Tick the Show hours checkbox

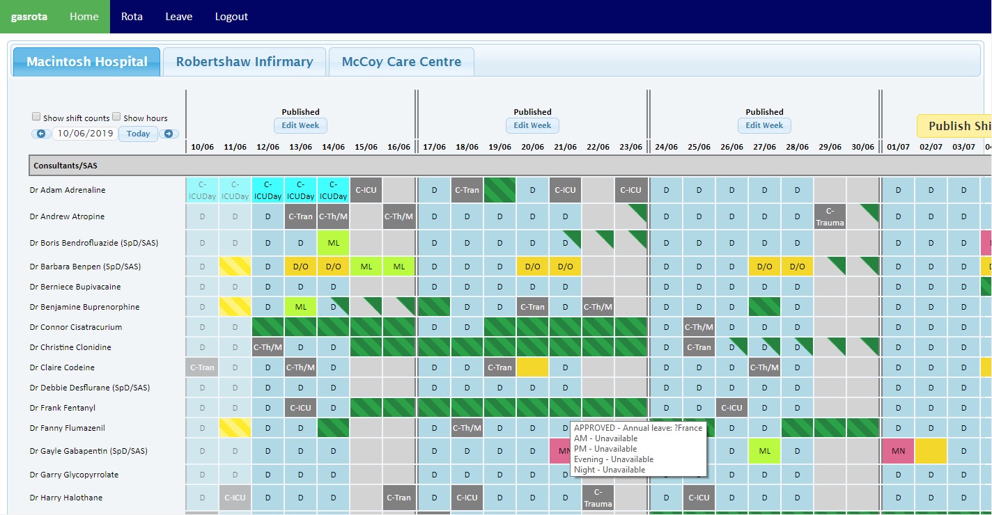click(117, 117)
